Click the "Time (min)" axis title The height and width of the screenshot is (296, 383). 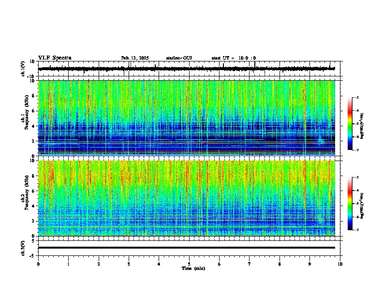point(193,268)
